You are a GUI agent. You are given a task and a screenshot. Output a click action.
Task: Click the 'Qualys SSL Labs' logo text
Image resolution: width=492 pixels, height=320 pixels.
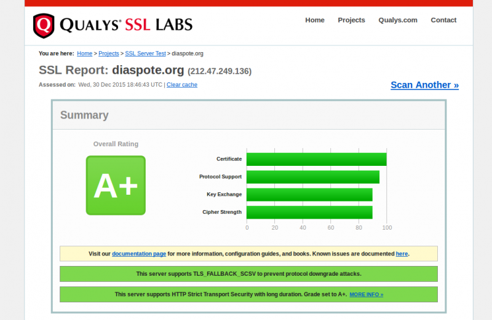[x=126, y=25]
